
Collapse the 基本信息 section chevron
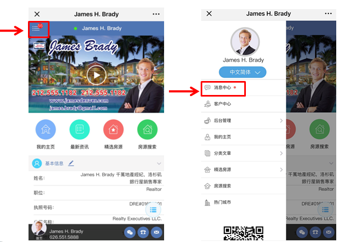(x=159, y=164)
